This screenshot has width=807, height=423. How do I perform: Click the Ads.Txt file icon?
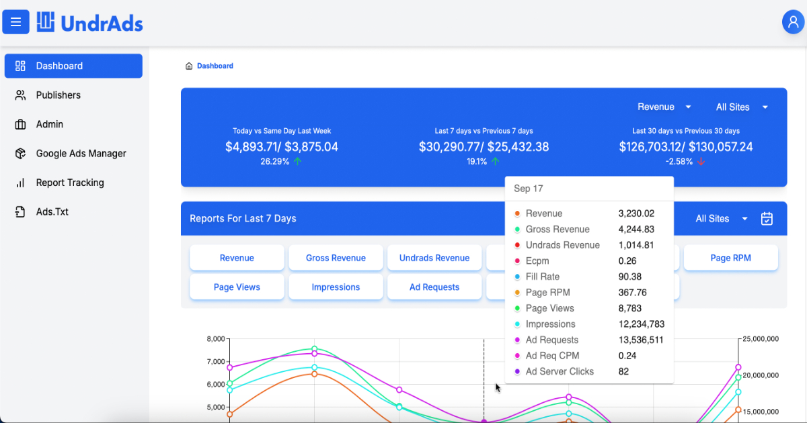click(x=20, y=212)
